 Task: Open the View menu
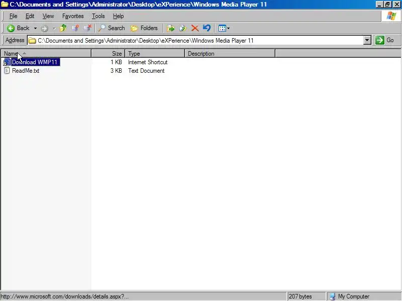point(48,16)
